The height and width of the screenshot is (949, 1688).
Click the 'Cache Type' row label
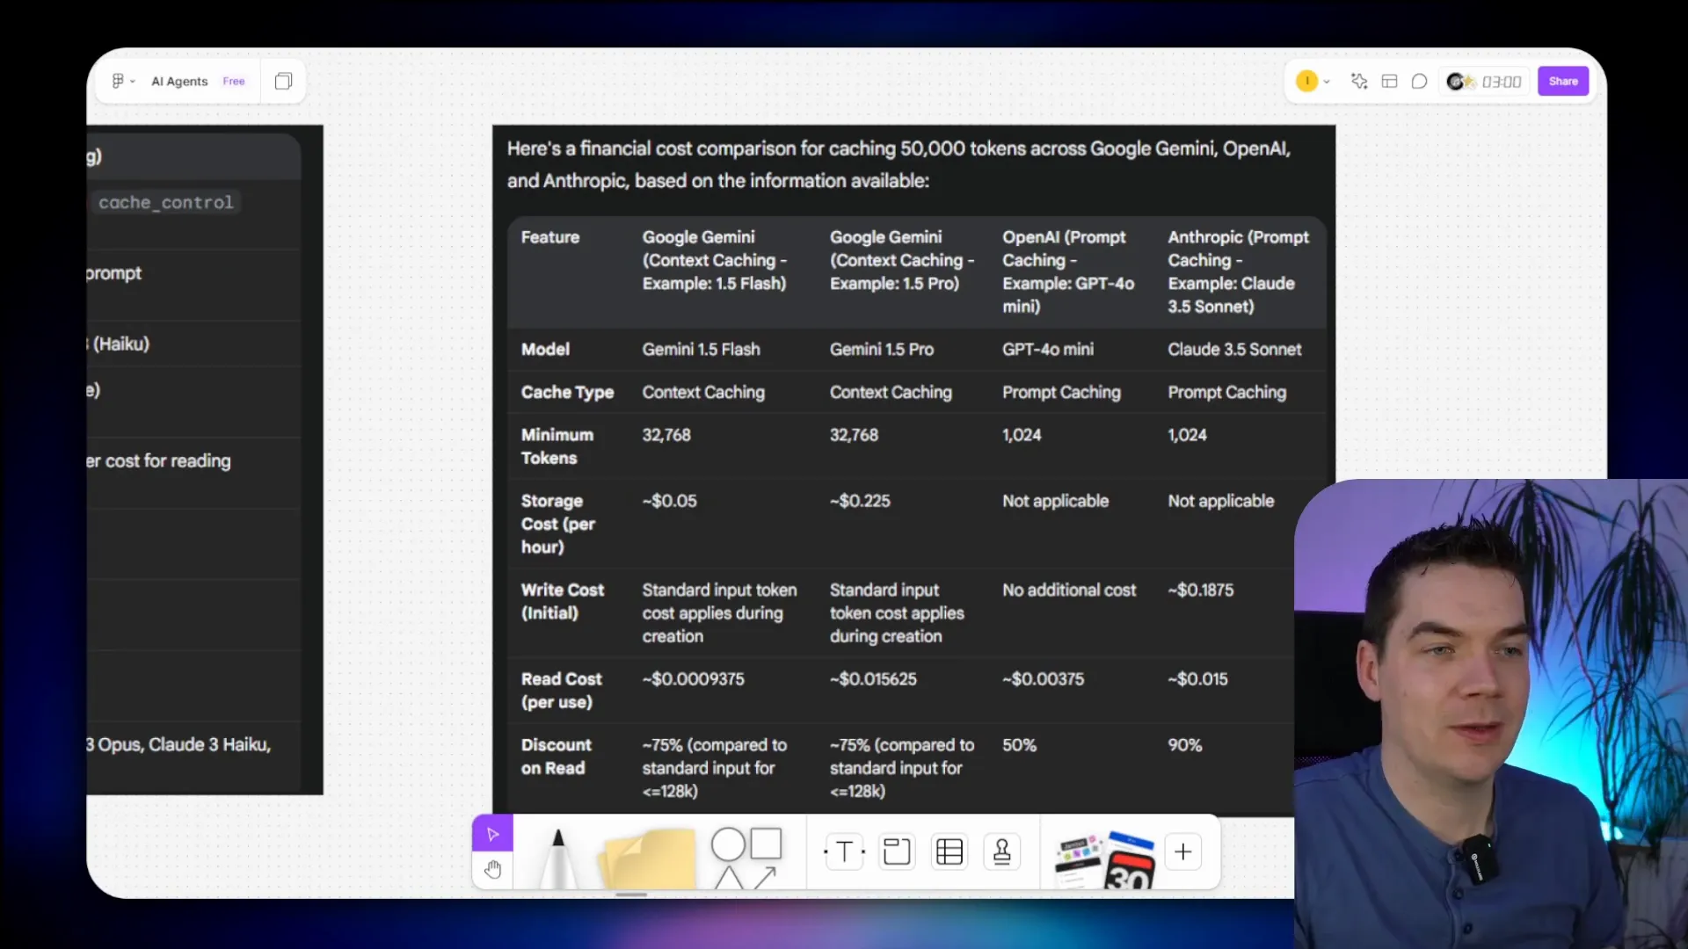(567, 393)
